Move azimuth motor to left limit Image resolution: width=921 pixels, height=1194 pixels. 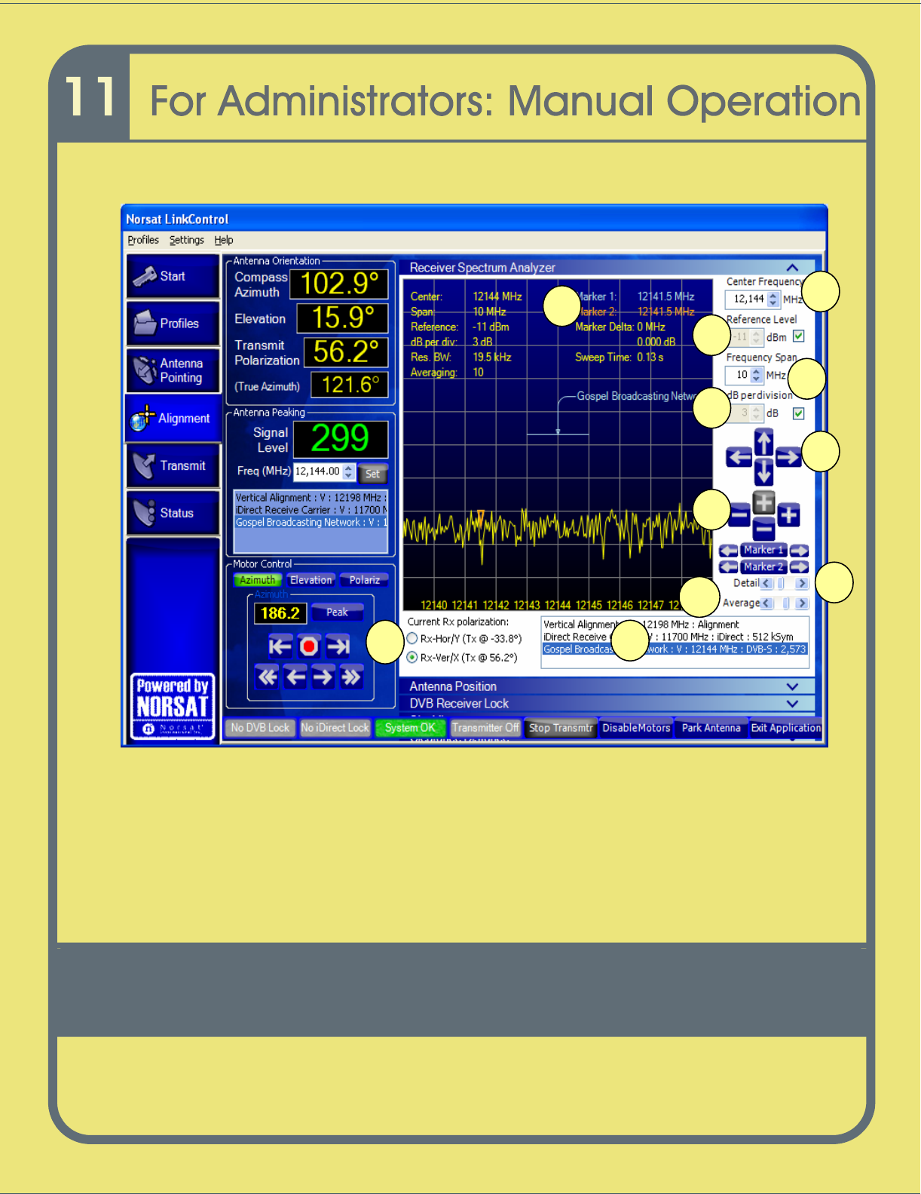coord(280,646)
